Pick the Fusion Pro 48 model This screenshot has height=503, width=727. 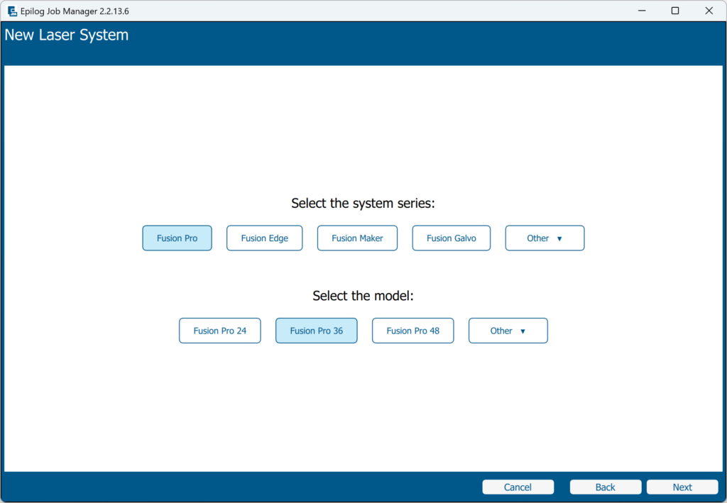pos(412,331)
